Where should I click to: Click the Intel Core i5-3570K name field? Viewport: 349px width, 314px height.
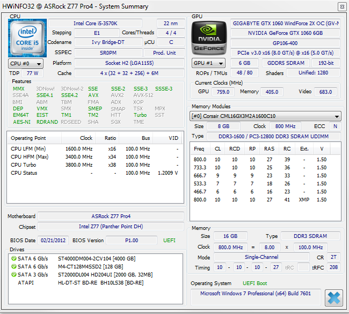95,24
